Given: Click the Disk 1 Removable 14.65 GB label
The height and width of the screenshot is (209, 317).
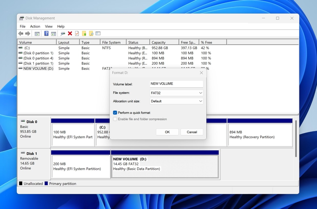Looking at the screenshot, I should pyautogui.click(x=34, y=164).
